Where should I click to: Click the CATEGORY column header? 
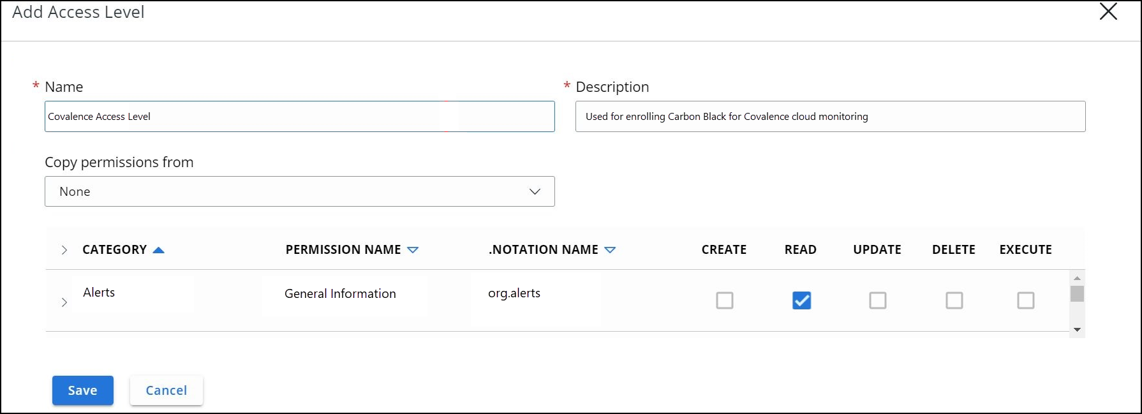pos(115,250)
